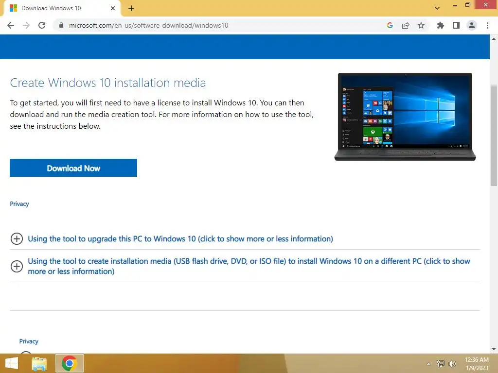
Task: Click the Windows 10 laptop image
Action: point(405,117)
